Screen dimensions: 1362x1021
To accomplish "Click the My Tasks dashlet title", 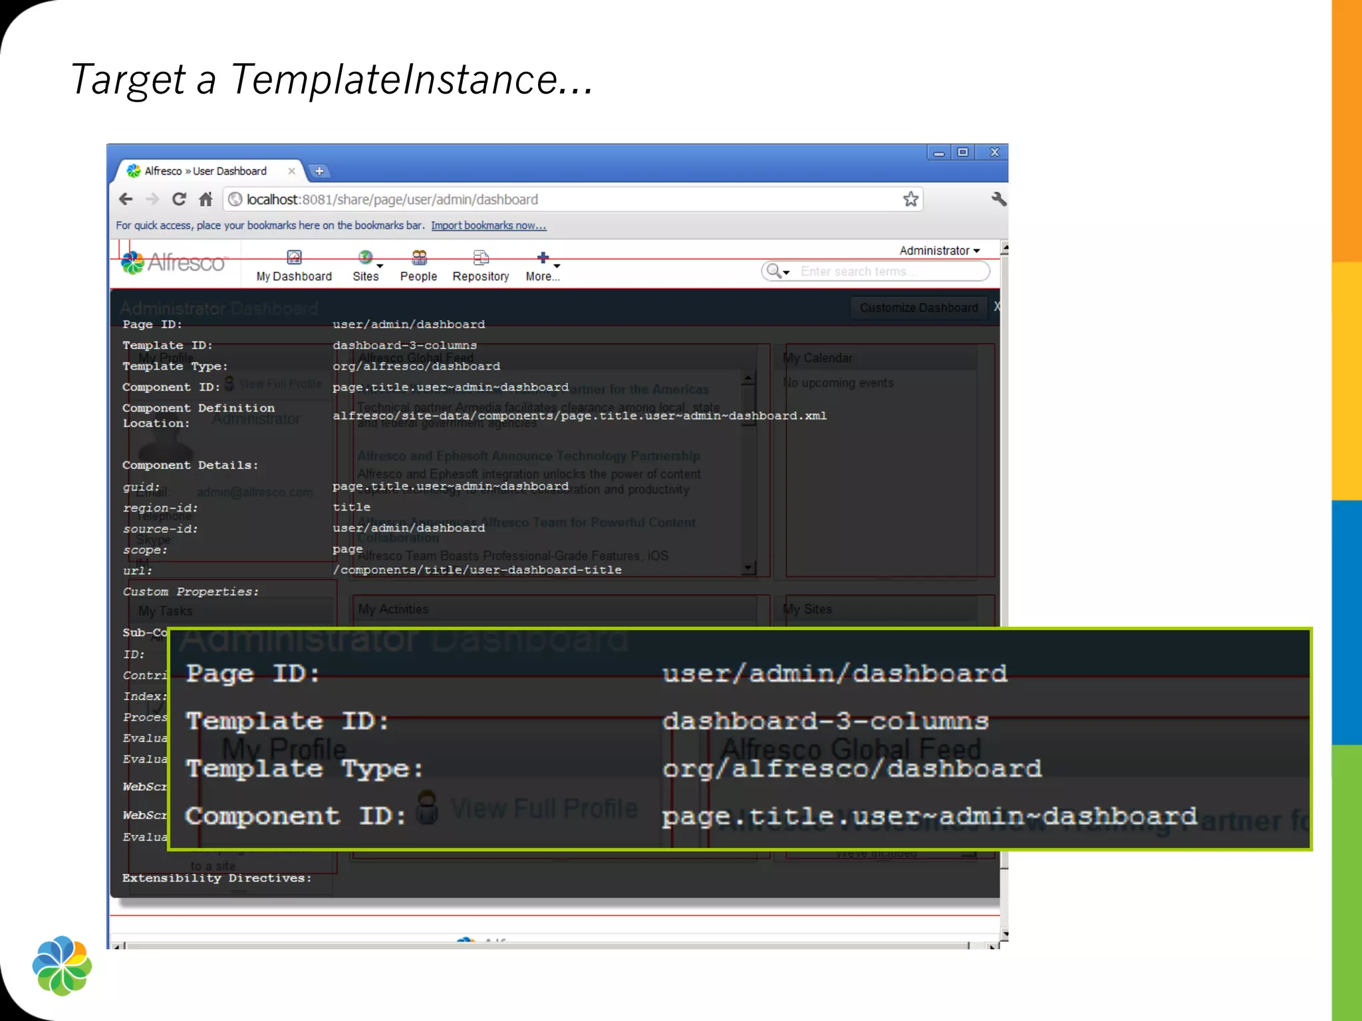I will point(166,611).
